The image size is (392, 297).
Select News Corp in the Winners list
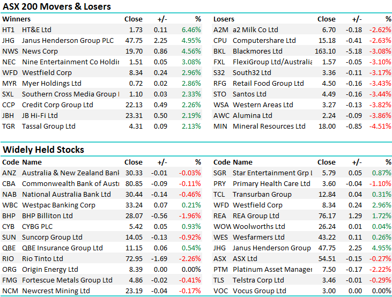[x=40, y=51]
